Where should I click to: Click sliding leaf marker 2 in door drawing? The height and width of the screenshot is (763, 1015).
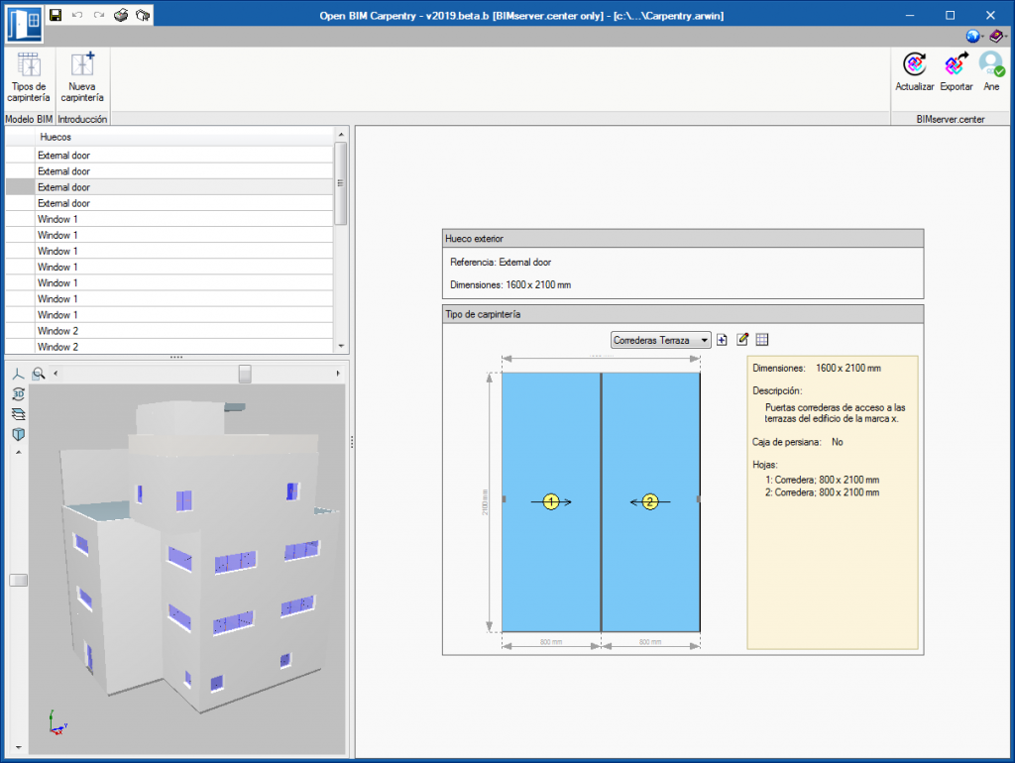pyautogui.click(x=650, y=501)
